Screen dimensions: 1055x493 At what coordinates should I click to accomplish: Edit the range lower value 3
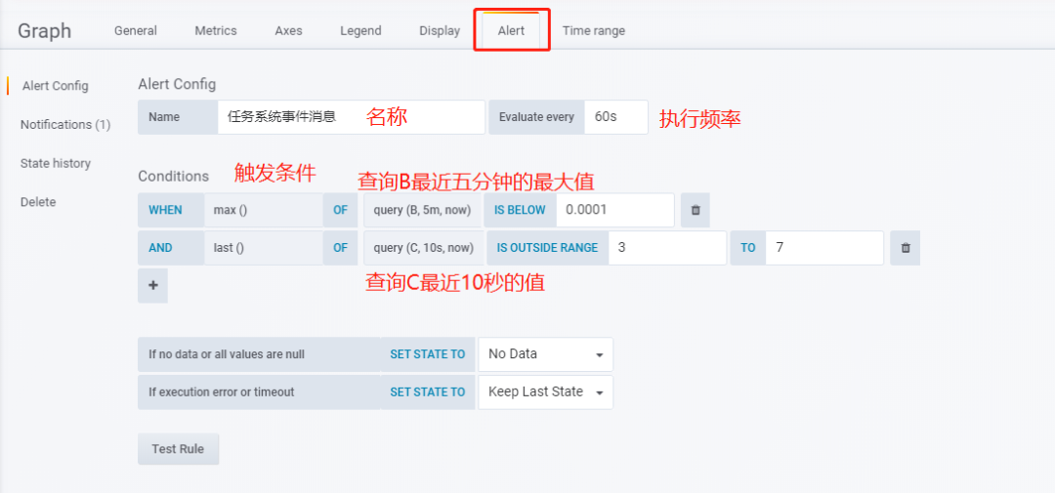[667, 248]
